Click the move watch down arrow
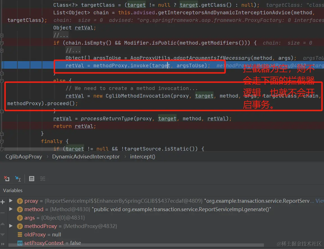Viewport: 324px width, 249px height. [3, 234]
